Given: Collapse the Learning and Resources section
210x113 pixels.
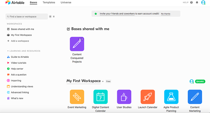Looking at the screenshot, I should pos(8,51).
